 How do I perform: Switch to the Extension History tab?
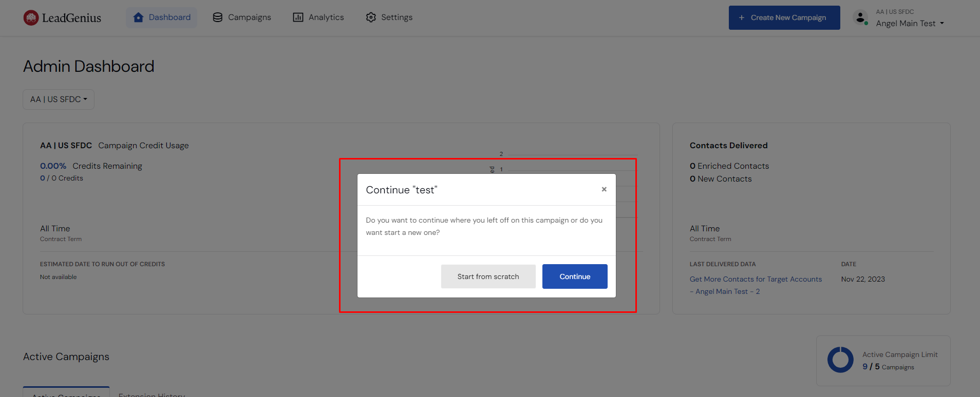point(152,394)
